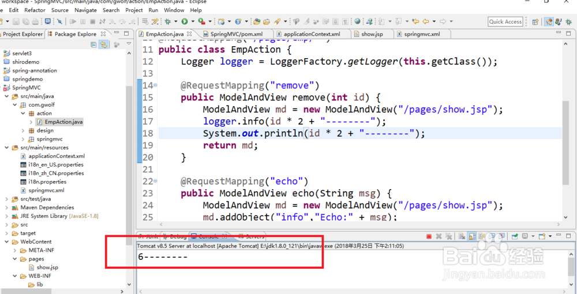Open the Refactor menu
Viewport: 577px width, 294px height.
pos(35,10)
